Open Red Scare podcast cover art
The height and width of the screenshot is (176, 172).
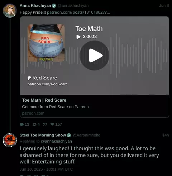46,43
